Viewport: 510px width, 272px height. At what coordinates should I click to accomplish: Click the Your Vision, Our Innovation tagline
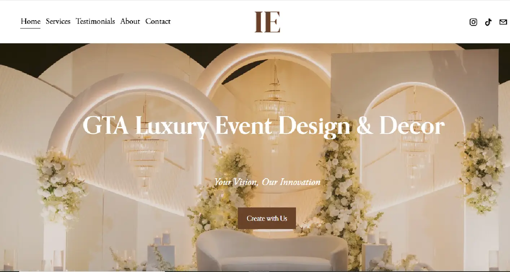pos(267,182)
